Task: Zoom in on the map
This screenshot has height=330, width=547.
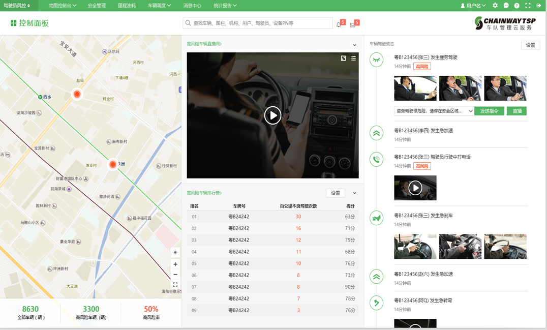Action: point(175,264)
